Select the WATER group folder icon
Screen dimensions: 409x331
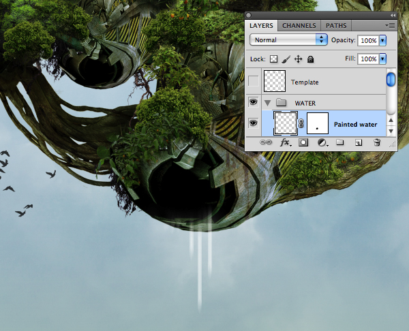pos(281,102)
